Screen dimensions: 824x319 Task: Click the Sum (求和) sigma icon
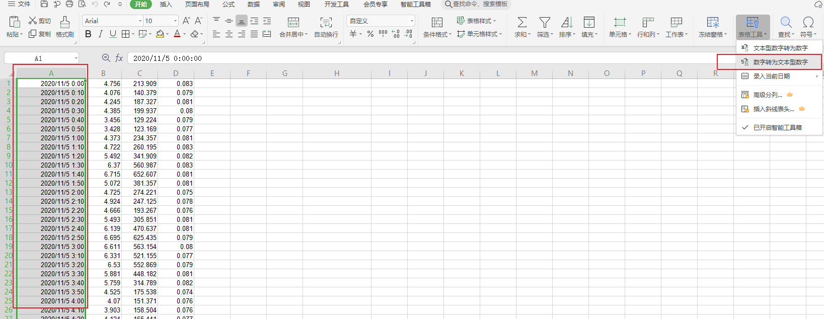(522, 22)
